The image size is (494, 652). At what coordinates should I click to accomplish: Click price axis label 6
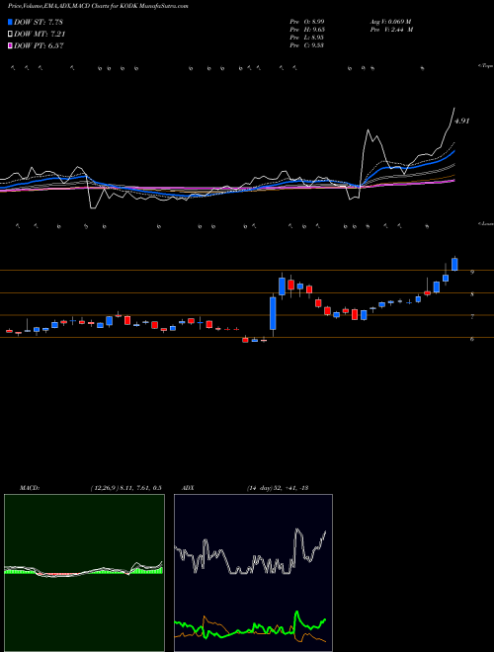pos(472,339)
